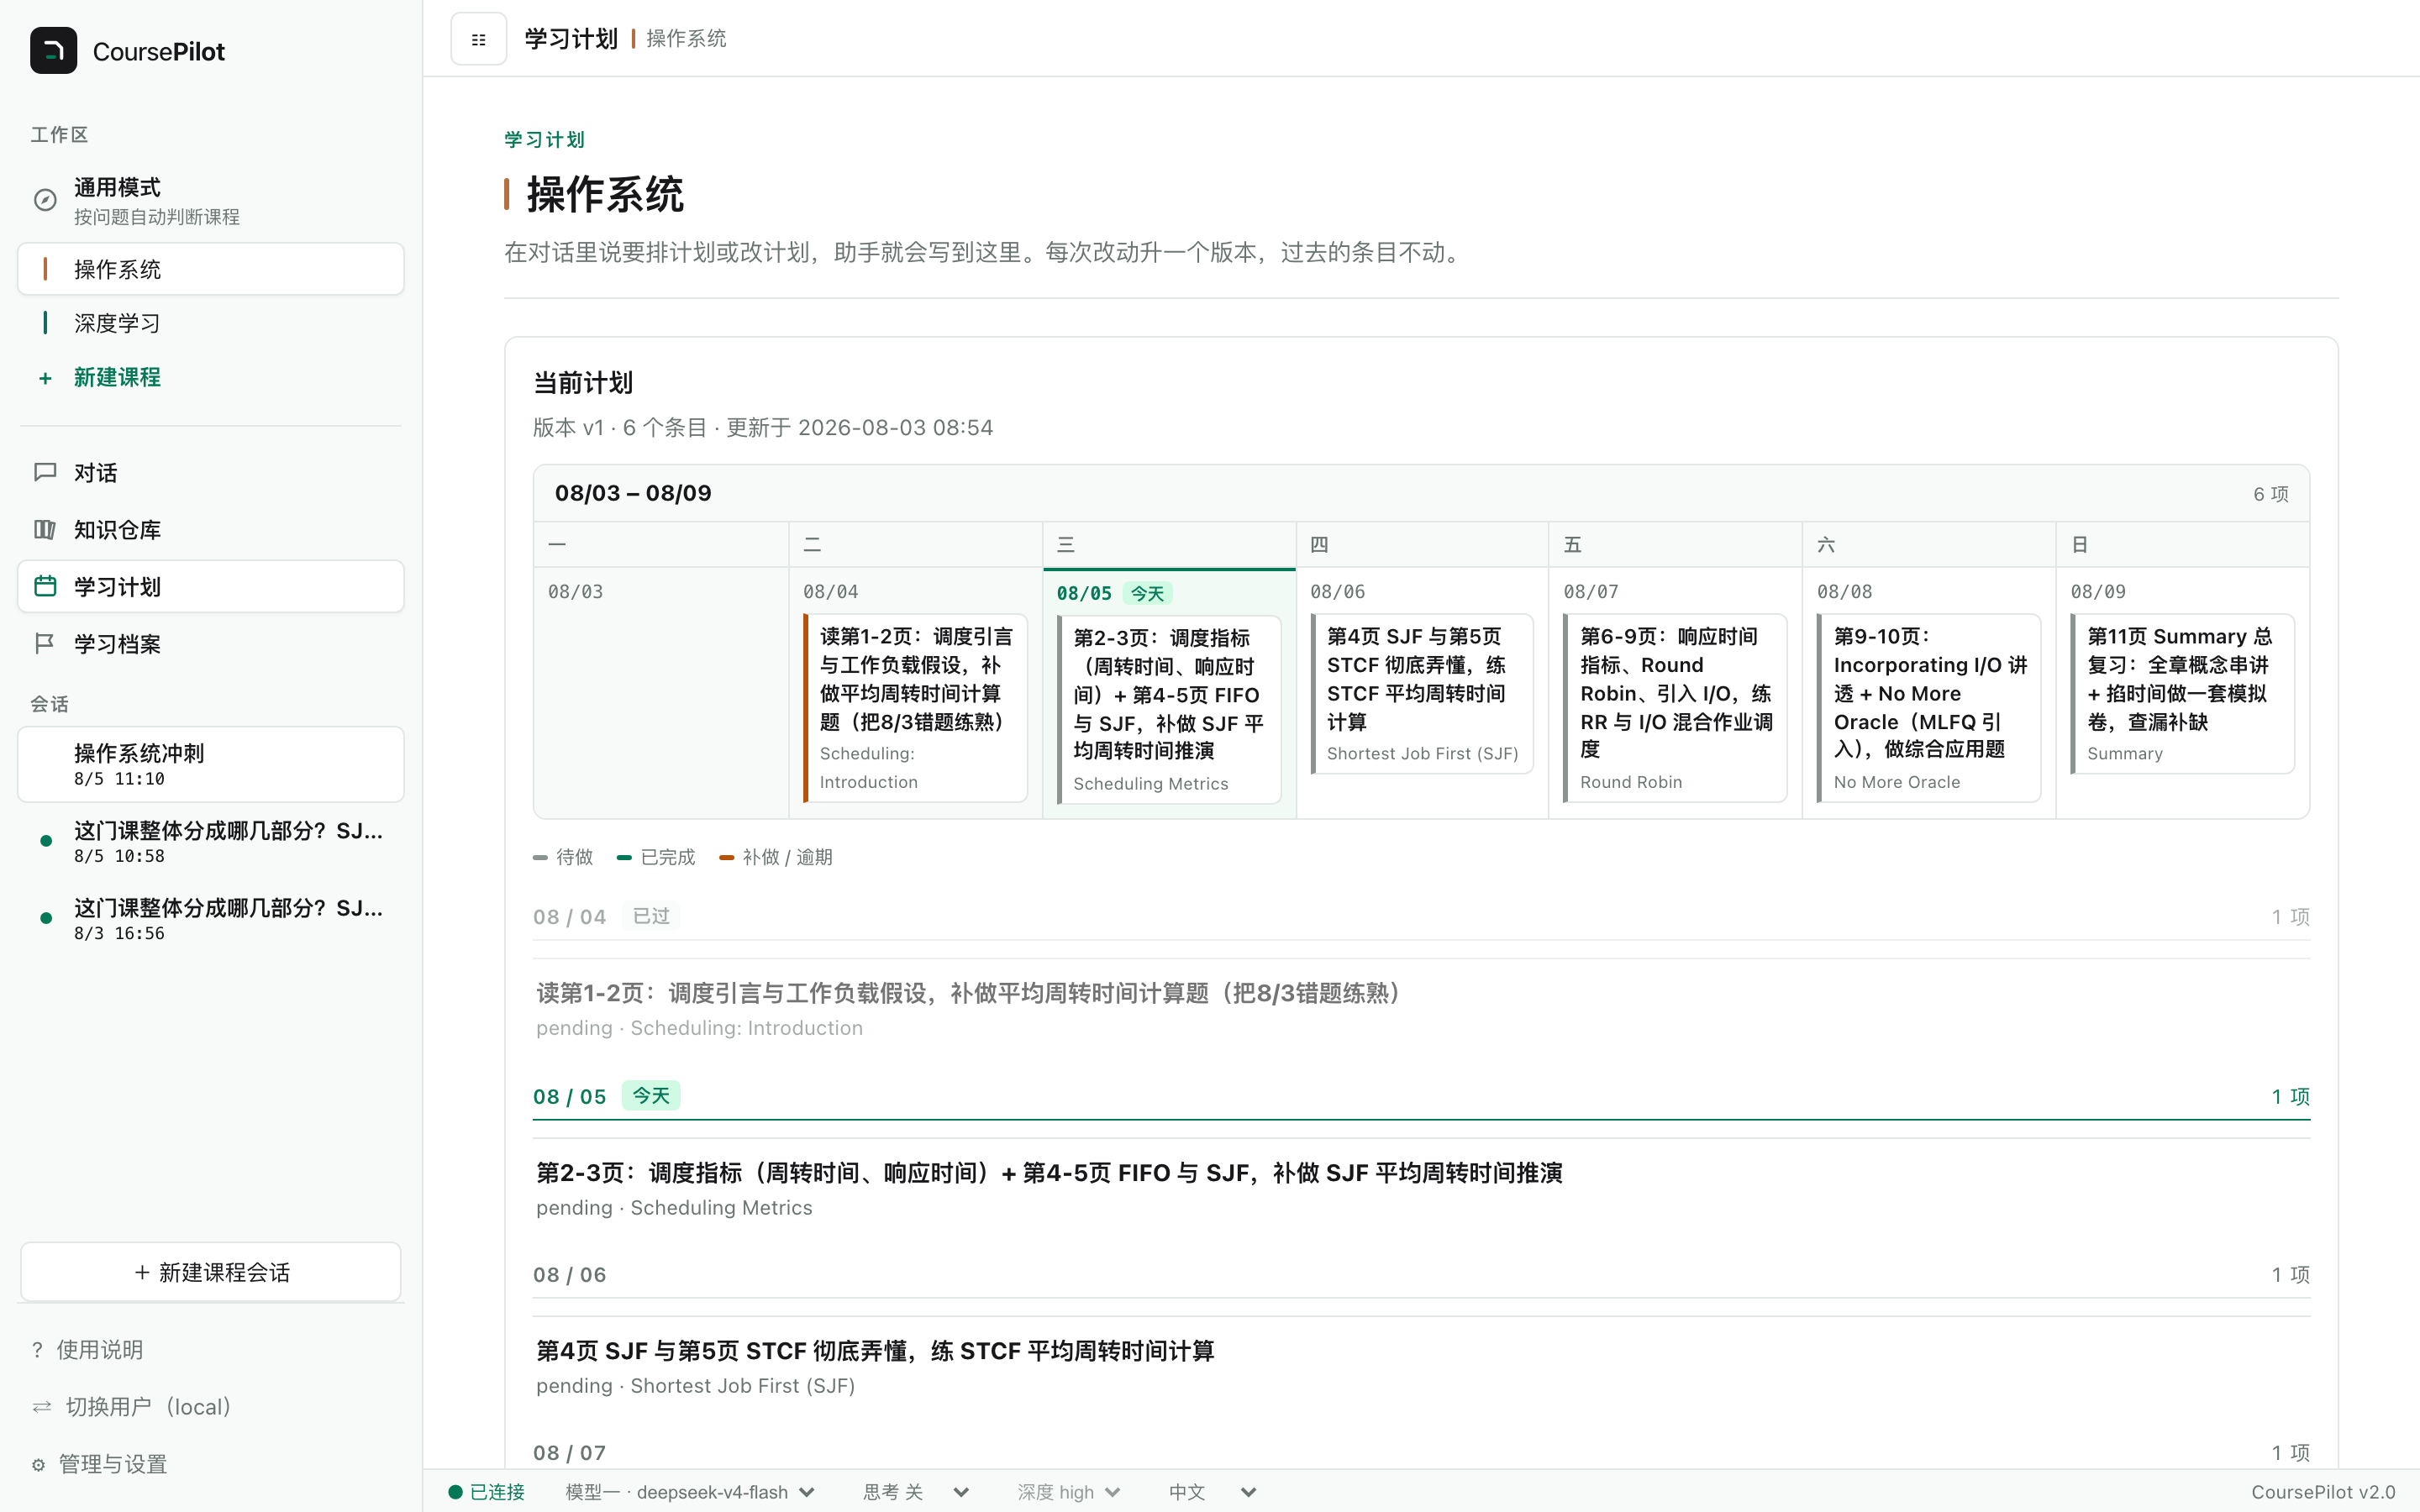Open the 知识仓库 section
Screen dimensions: 2420x1512
click(x=211, y=529)
